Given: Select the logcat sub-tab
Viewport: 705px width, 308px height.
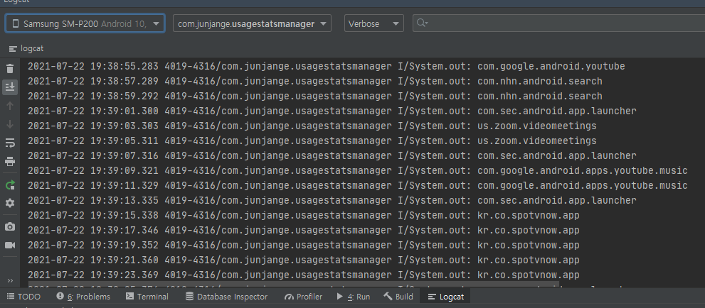Looking at the screenshot, I should 26,48.
